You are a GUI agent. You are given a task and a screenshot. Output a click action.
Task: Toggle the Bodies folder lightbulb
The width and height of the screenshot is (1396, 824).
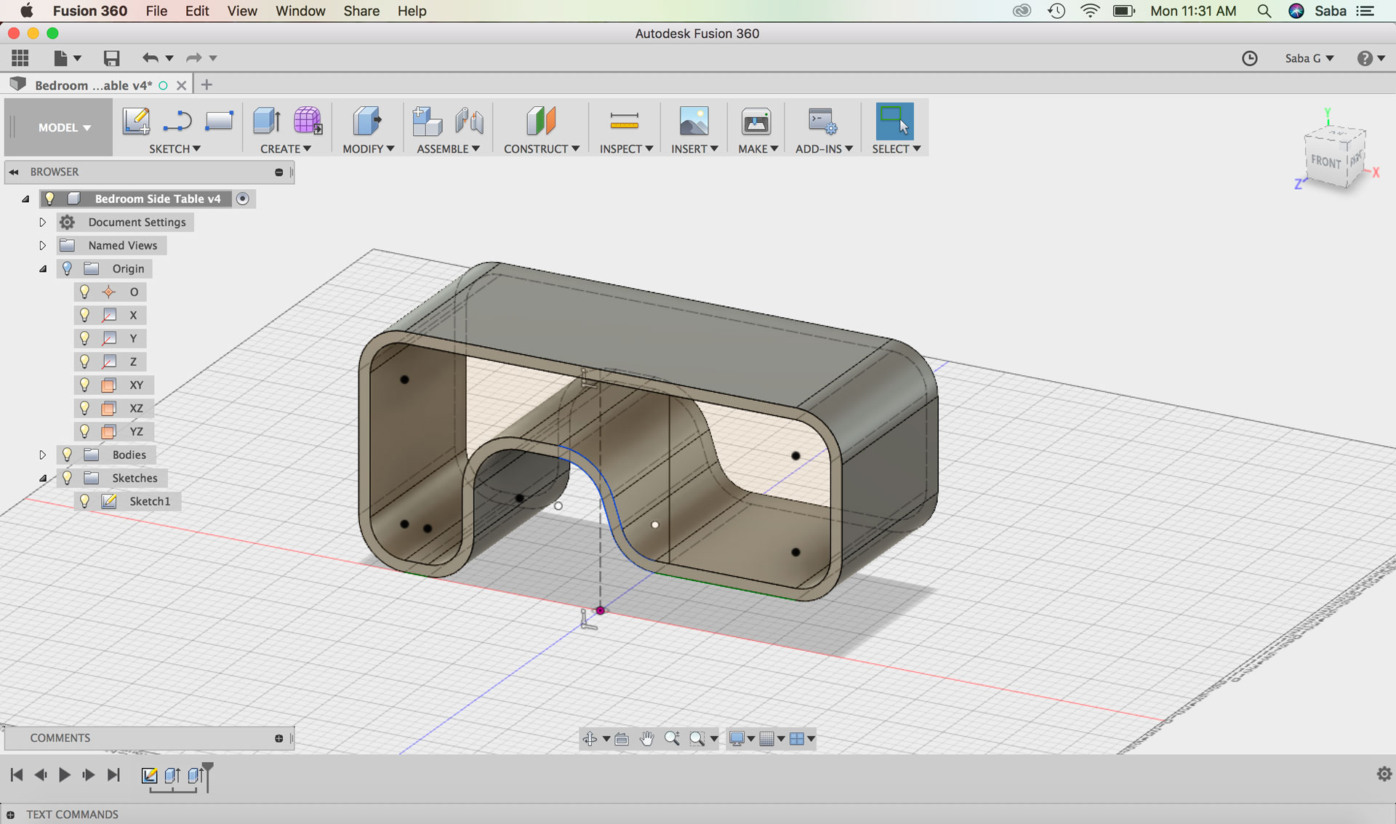(67, 455)
